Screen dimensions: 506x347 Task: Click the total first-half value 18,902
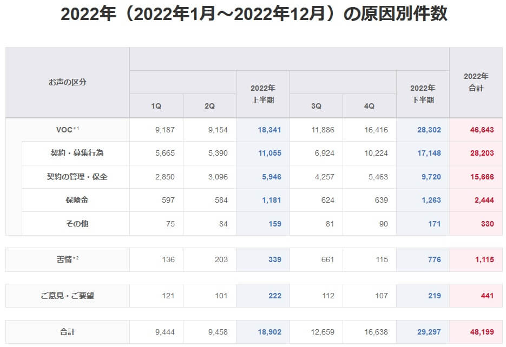coord(270,332)
